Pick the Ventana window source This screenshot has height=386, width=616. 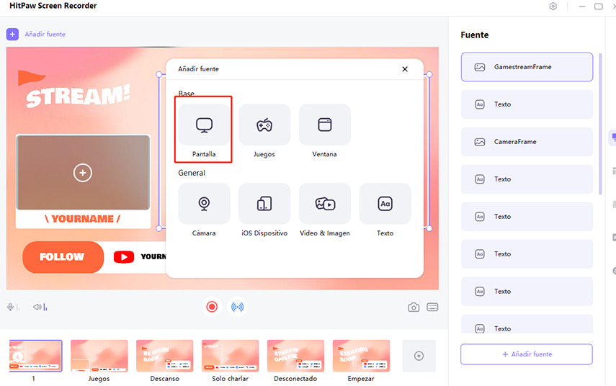(324, 125)
